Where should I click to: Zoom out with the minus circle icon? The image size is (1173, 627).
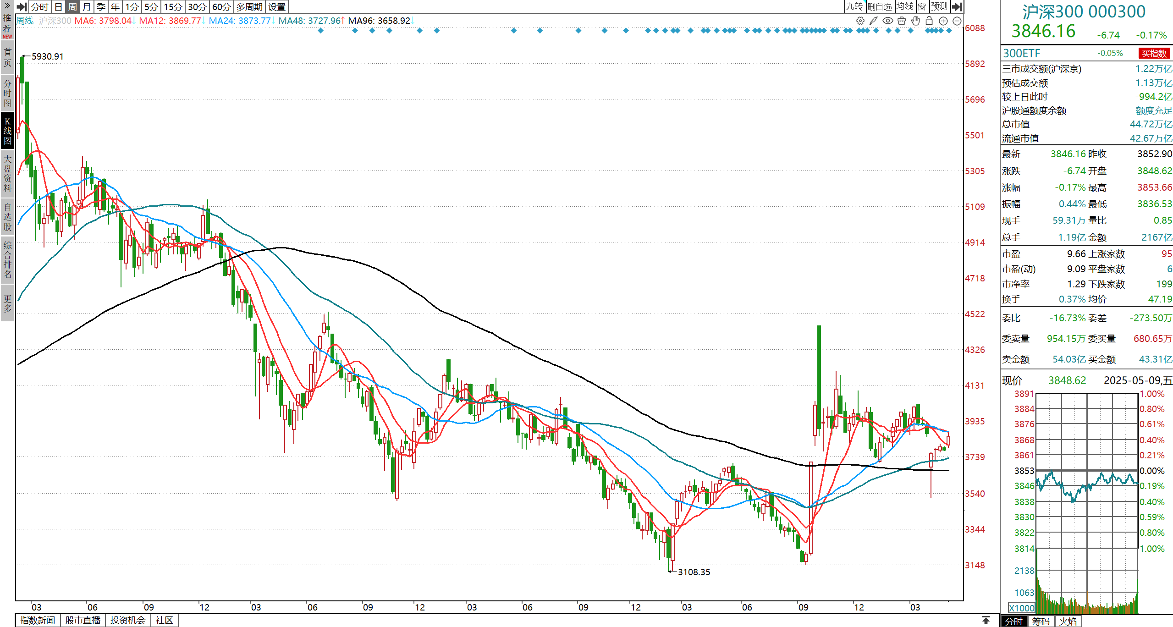pos(957,21)
